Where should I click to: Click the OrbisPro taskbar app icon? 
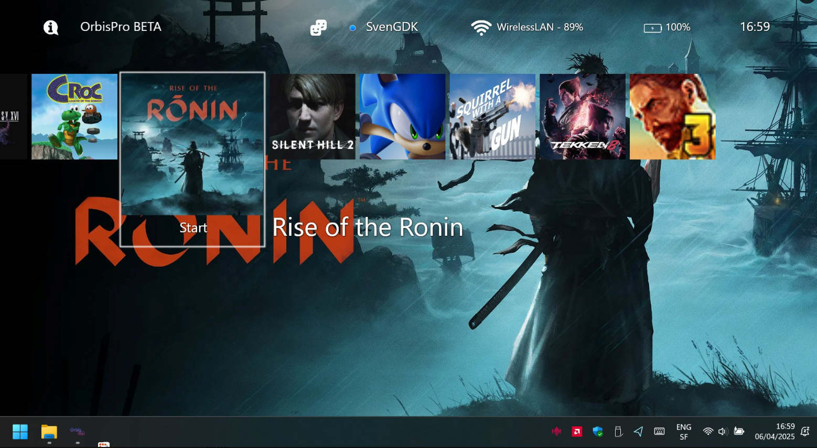coord(78,431)
